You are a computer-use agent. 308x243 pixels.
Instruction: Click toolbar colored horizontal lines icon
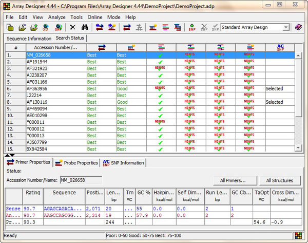pyautogui.click(x=166, y=27)
